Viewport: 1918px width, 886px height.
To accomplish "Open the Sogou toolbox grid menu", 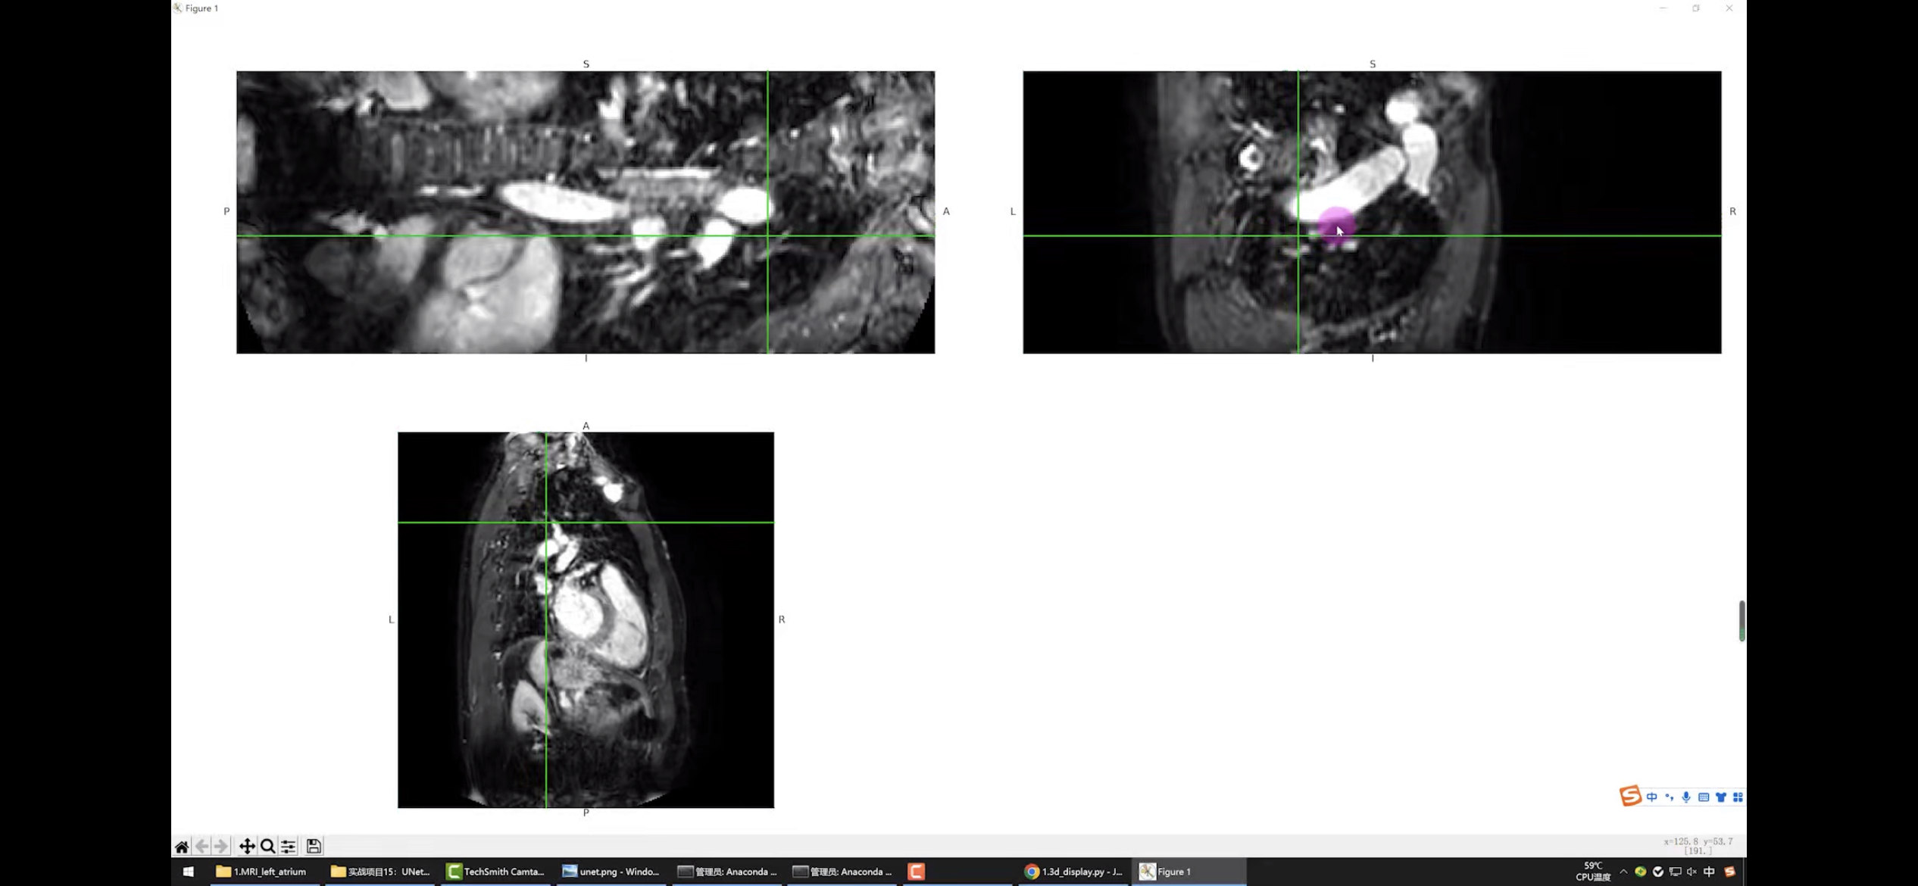I will tap(1738, 797).
